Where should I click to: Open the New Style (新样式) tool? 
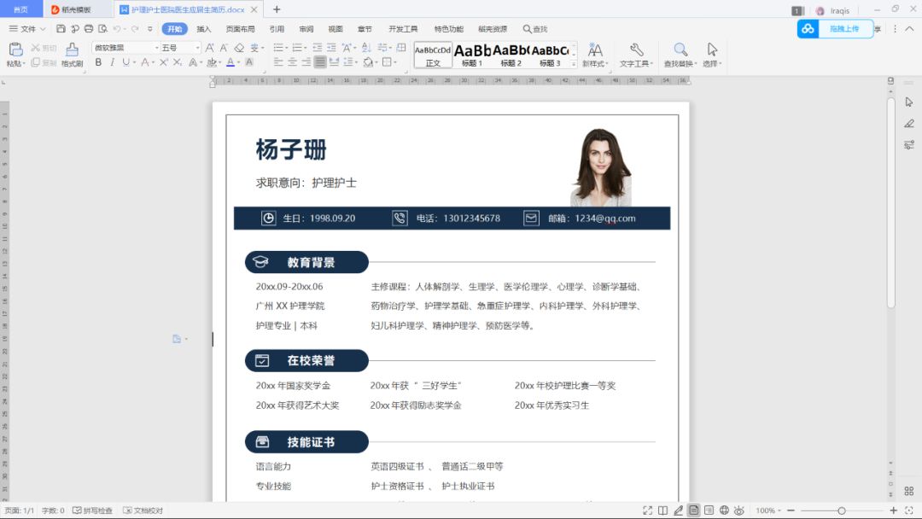pyautogui.click(x=595, y=55)
